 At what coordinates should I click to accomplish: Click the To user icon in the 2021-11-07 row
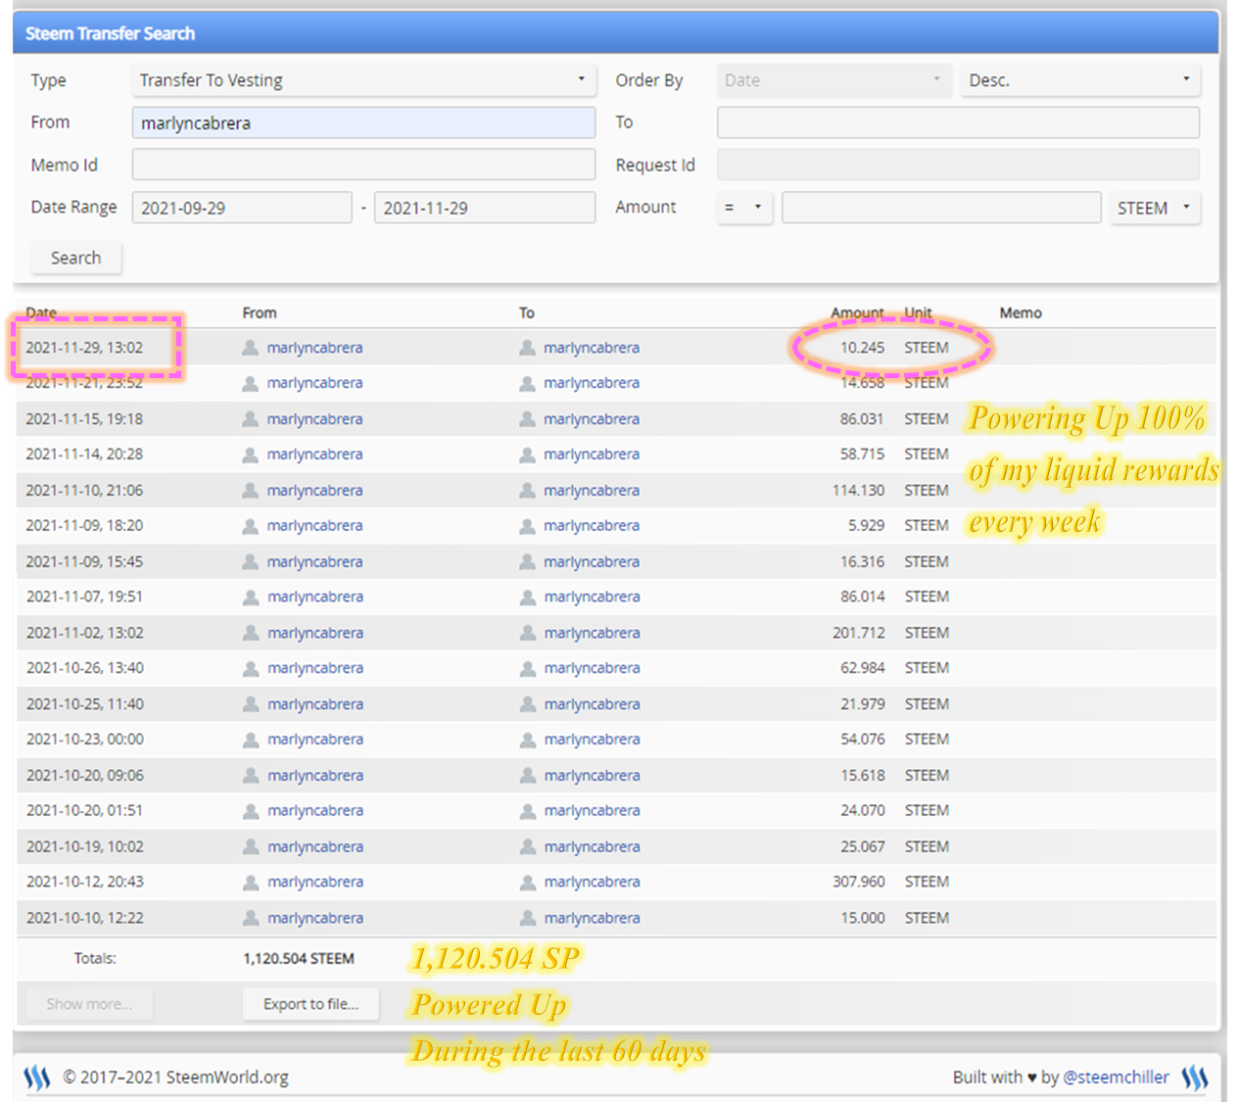[x=528, y=597]
